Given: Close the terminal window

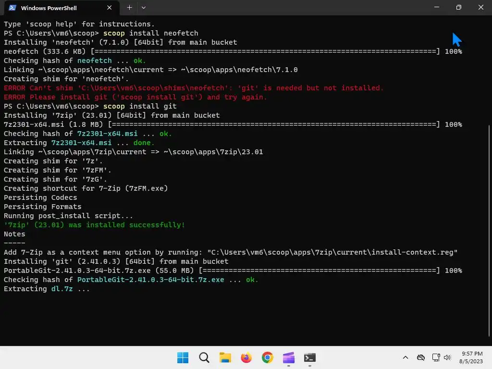Looking at the screenshot, I should tap(480, 7).
